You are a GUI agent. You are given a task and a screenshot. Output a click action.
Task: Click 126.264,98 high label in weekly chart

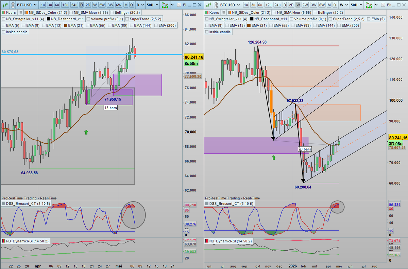click(x=257, y=42)
